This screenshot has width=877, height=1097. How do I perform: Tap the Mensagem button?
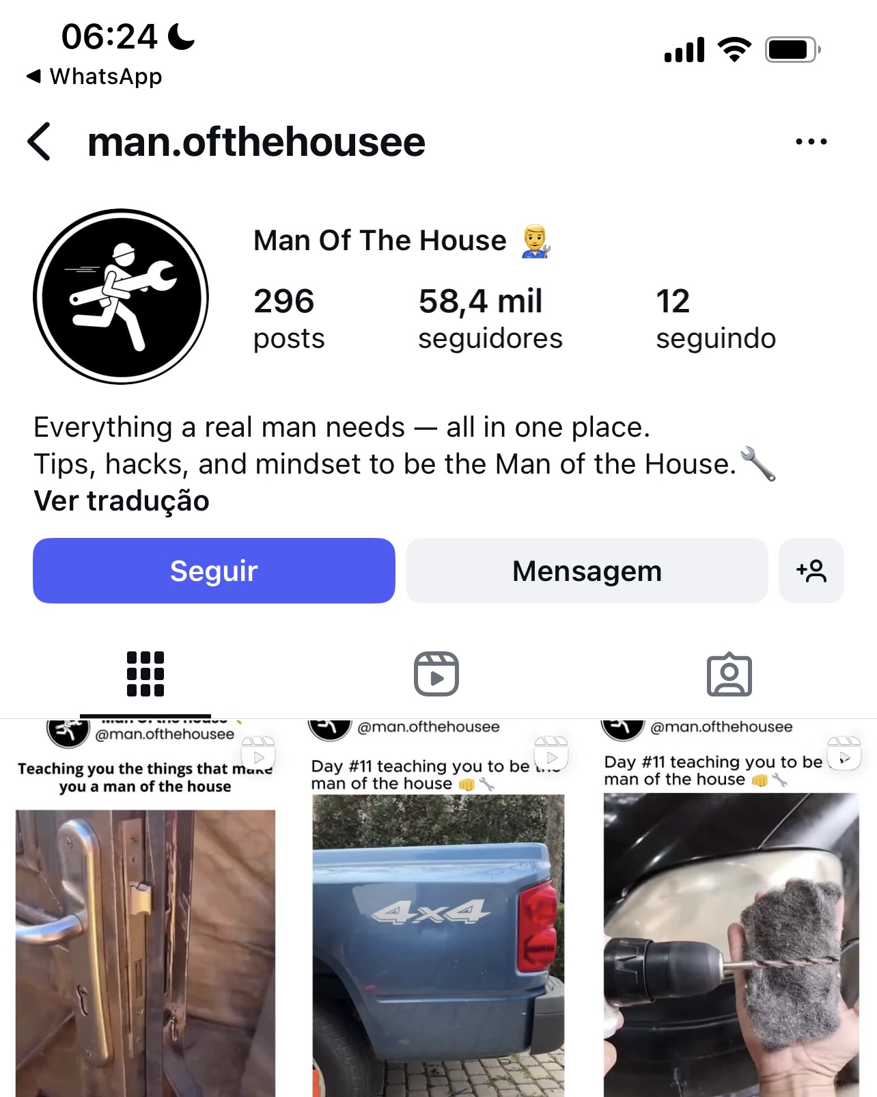tap(587, 571)
